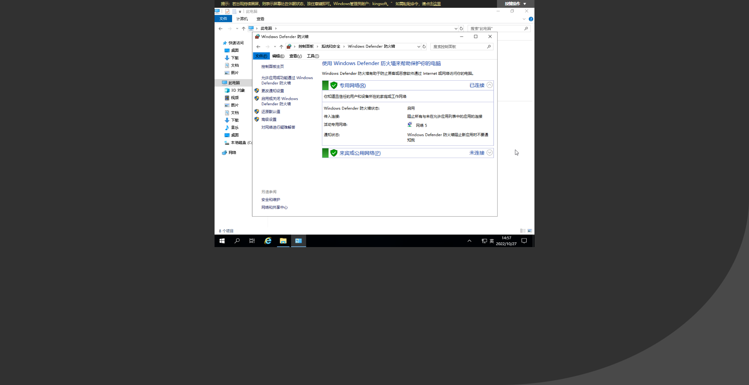This screenshot has height=385, width=749.
Task: Click the Up arrow in the 此电脑 Explorer window
Action: (243, 28)
